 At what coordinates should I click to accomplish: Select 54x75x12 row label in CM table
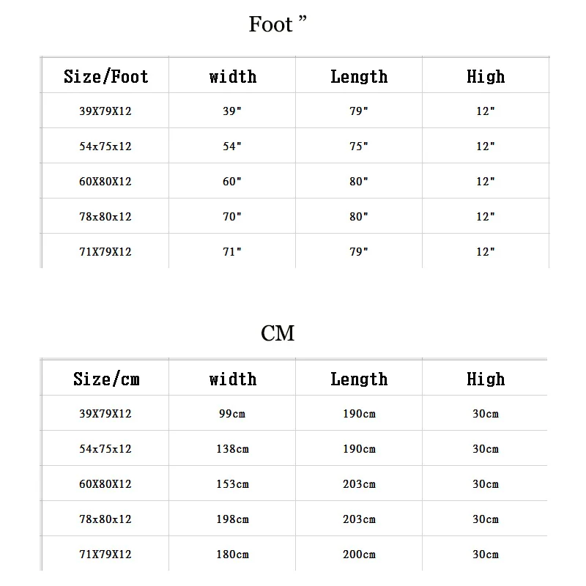point(105,449)
